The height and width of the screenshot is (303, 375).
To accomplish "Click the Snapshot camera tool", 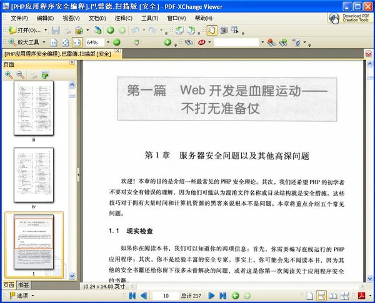I will coord(224,30).
